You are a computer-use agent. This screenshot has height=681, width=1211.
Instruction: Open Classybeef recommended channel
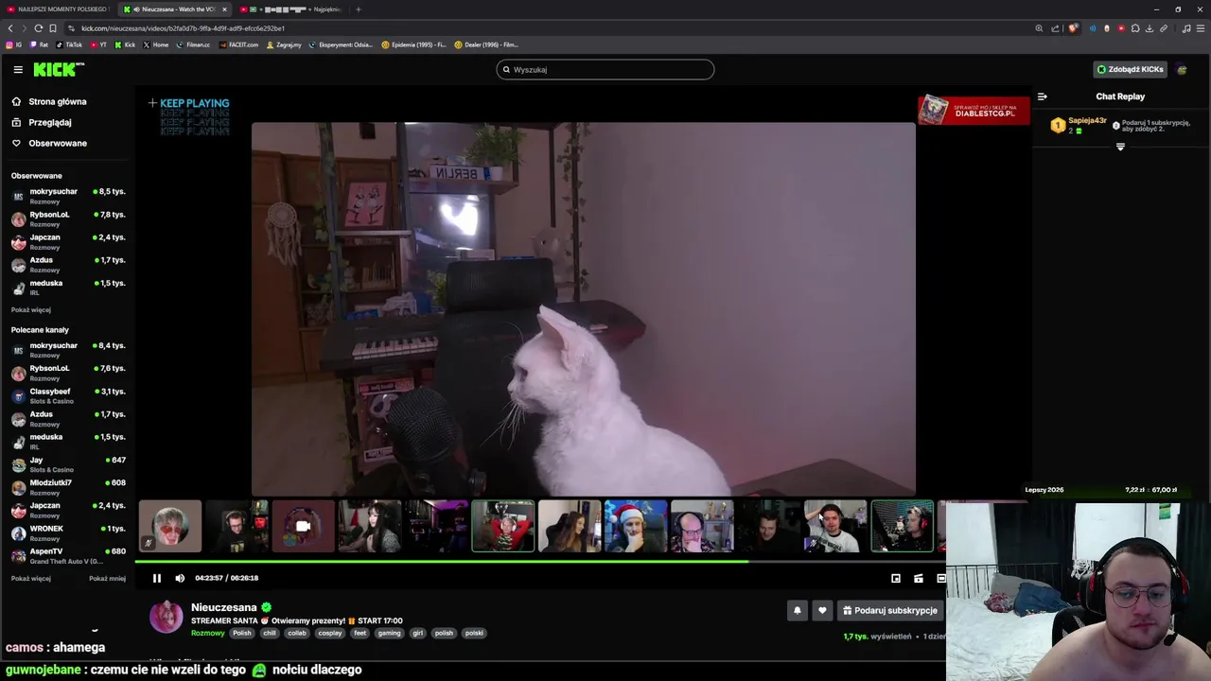(68, 395)
